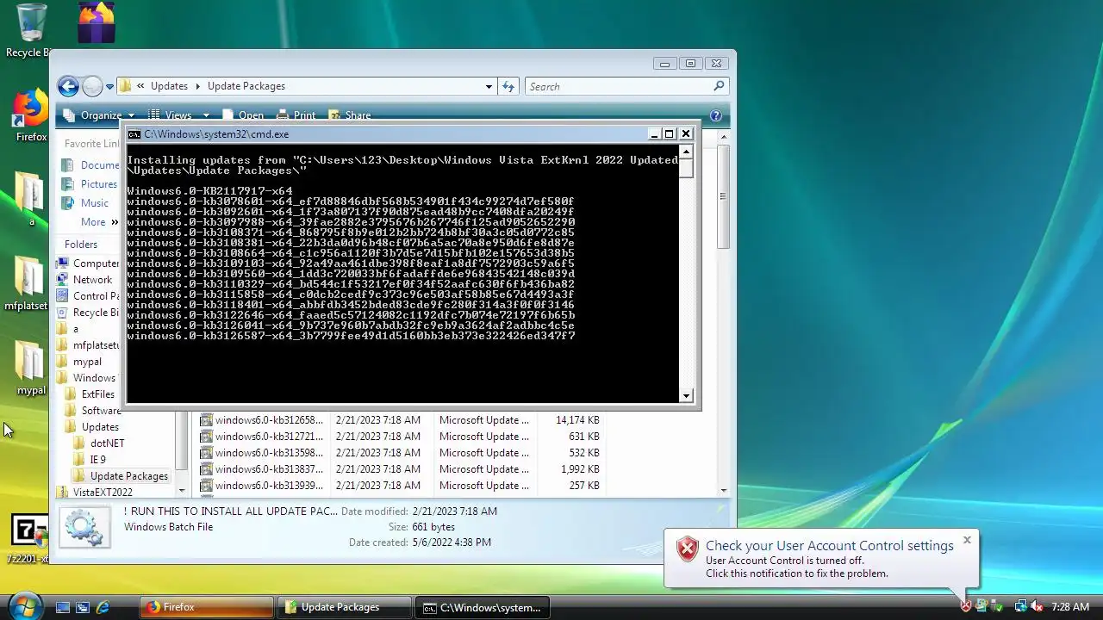Click Show Desktop in Quick Launch
The height and width of the screenshot is (620, 1103).
(x=62, y=607)
